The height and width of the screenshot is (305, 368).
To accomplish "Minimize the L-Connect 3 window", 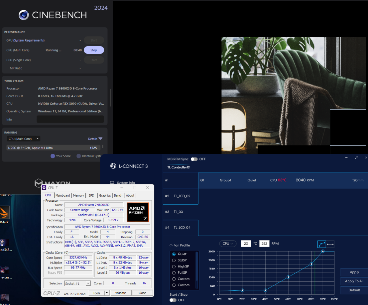I will [346, 158].
